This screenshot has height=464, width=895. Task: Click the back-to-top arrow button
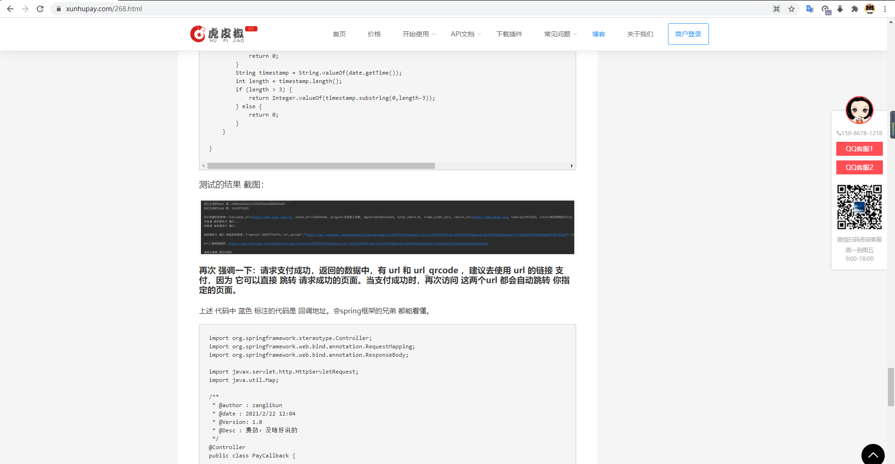(x=873, y=455)
